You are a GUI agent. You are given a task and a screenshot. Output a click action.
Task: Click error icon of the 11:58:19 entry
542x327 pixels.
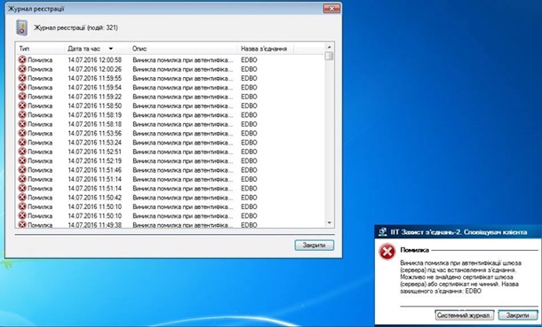22,114
